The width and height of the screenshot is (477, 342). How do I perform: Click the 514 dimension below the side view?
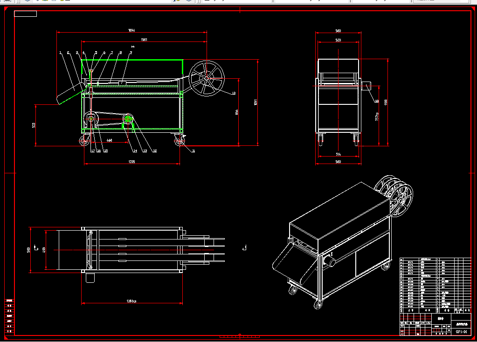[338, 154]
